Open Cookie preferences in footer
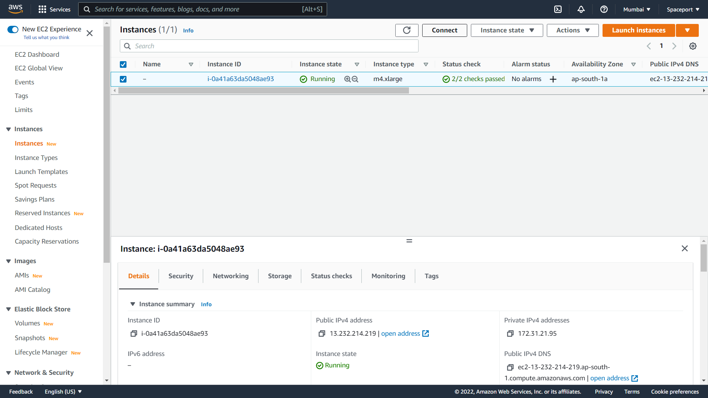Image resolution: width=708 pixels, height=398 pixels. click(675, 391)
